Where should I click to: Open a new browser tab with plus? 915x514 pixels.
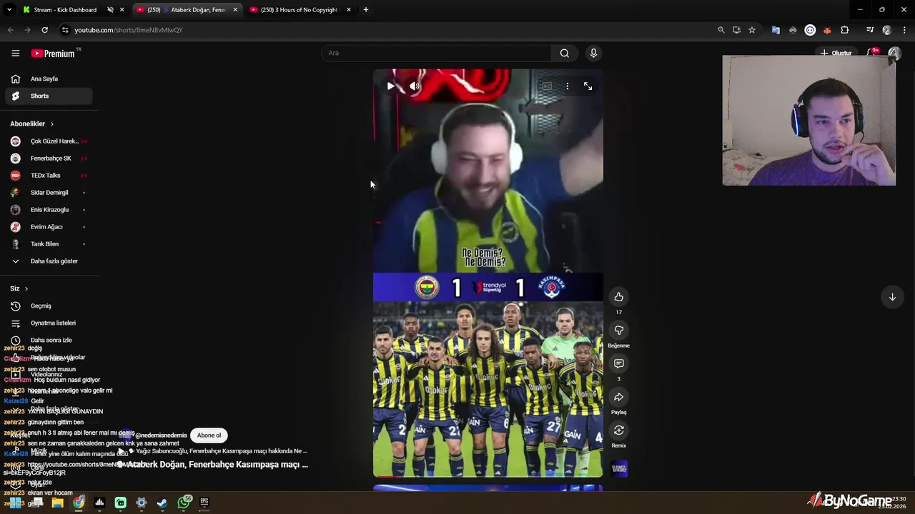click(x=366, y=10)
